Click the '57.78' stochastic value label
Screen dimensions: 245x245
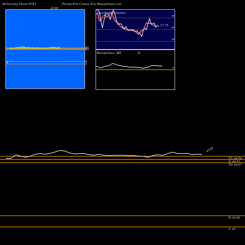pyautogui.click(x=164, y=25)
